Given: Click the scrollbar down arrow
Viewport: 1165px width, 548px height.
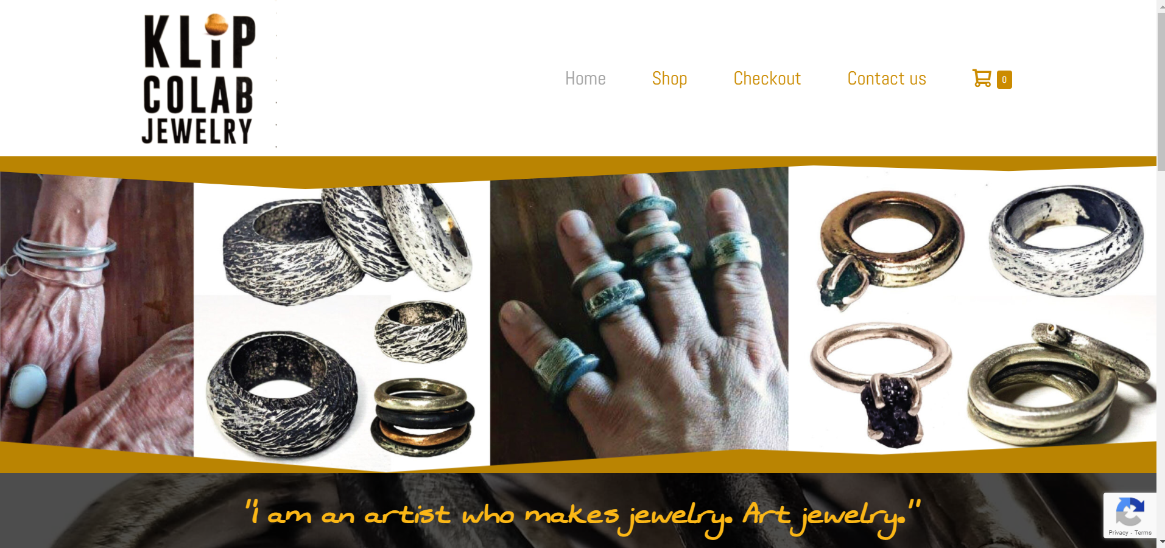Looking at the screenshot, I should (1161, 542).
